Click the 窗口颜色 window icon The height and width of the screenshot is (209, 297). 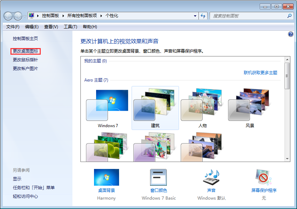[158, 177]
